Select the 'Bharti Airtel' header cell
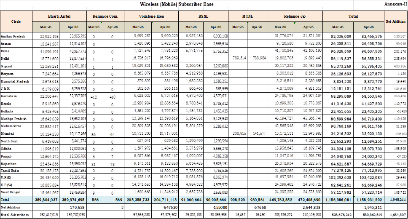This screenshot has height=219, width=408. 59,16
